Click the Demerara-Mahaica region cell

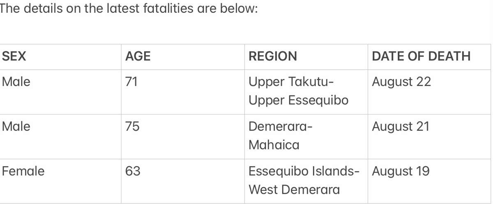click(x=306, y=137)
